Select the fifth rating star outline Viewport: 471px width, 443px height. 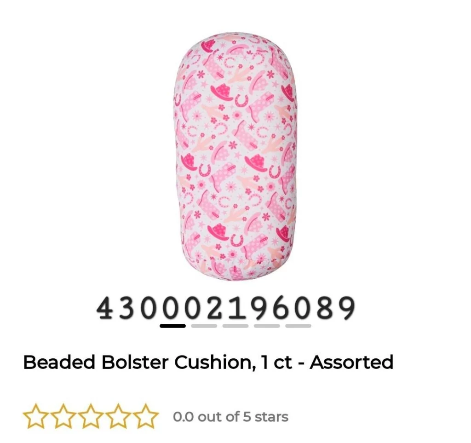pyautogui.click(x=146, y=416)
